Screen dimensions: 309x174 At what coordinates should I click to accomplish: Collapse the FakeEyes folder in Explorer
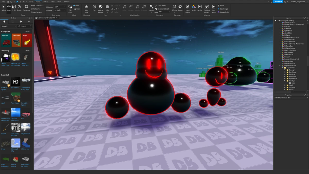click(285, 81)
